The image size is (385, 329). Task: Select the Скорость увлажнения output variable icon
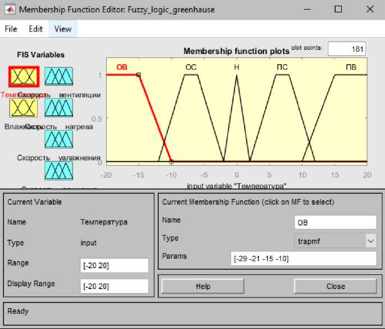coord(59,139)
